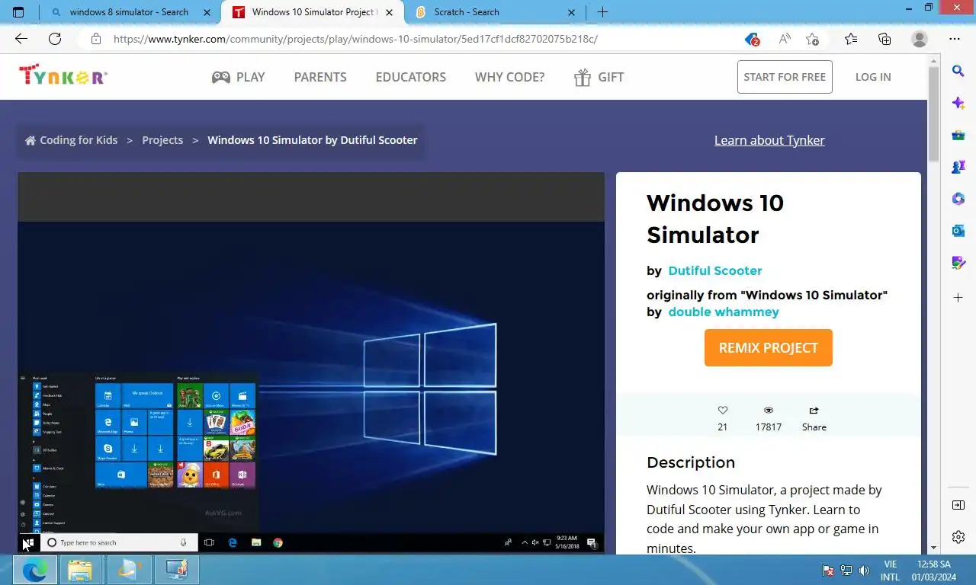Open the Favorites list
This screenshot has width=976, height=585.
point(851,39)
